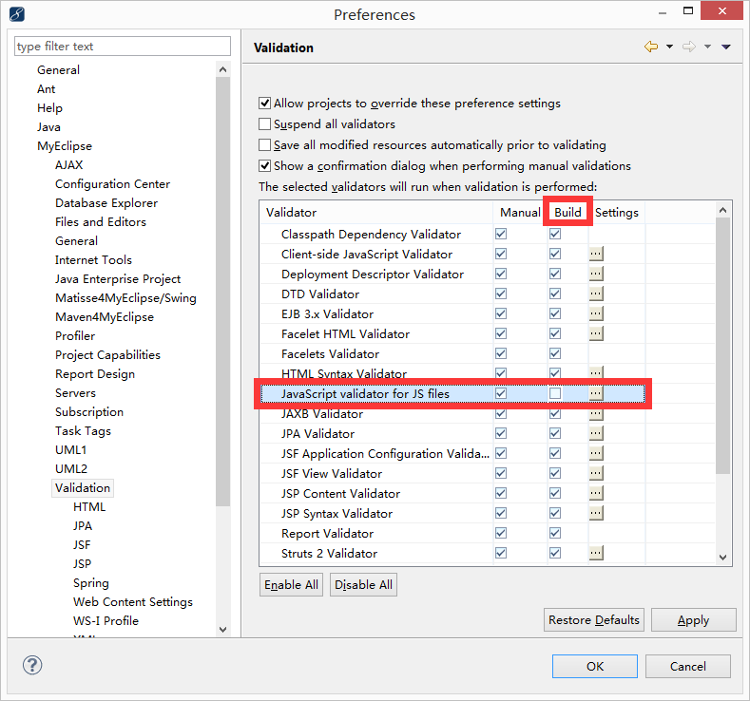Uncheck Build for Report Validator

555,533
